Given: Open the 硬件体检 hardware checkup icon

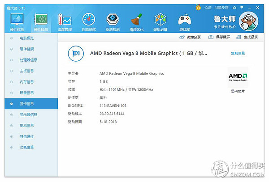Looking at the screenshot, I should pyautogui.click(x=17, y=22).
